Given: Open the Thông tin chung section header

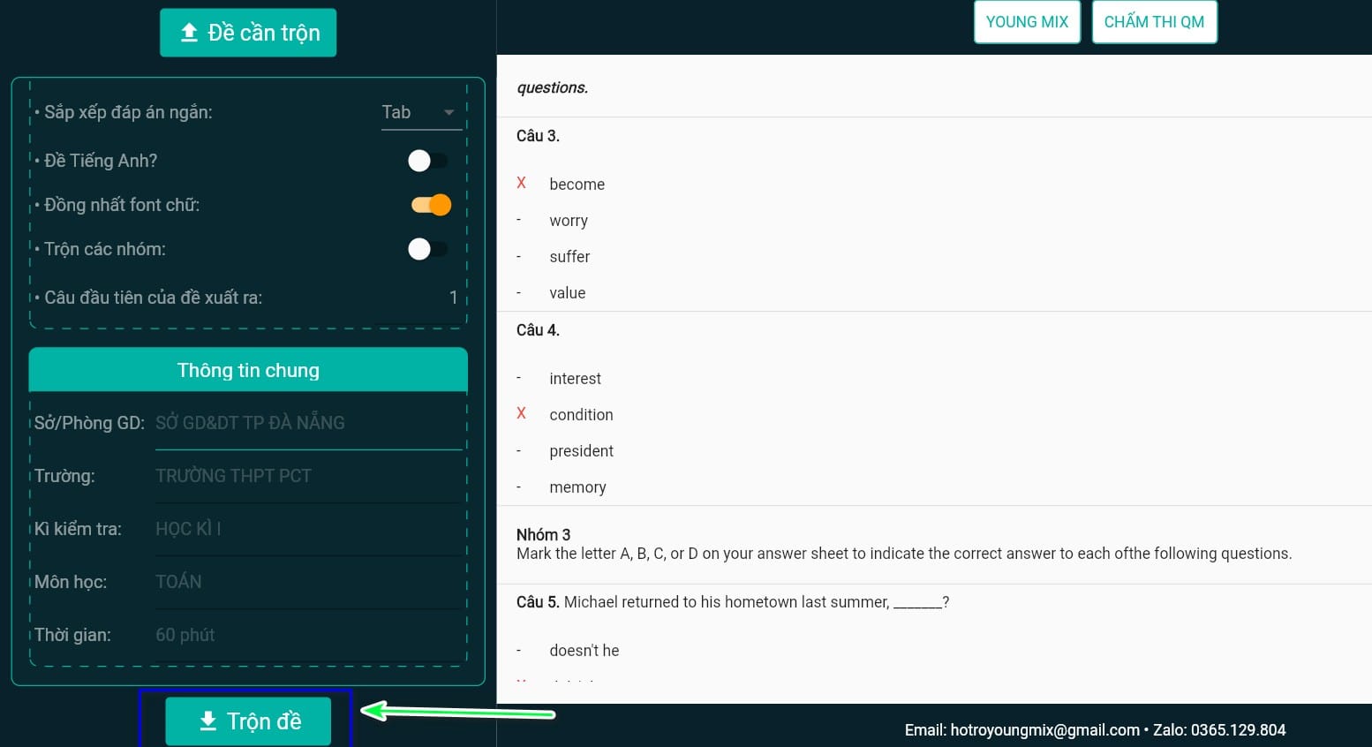Looking at the screenshot, I should click(248, 370).
